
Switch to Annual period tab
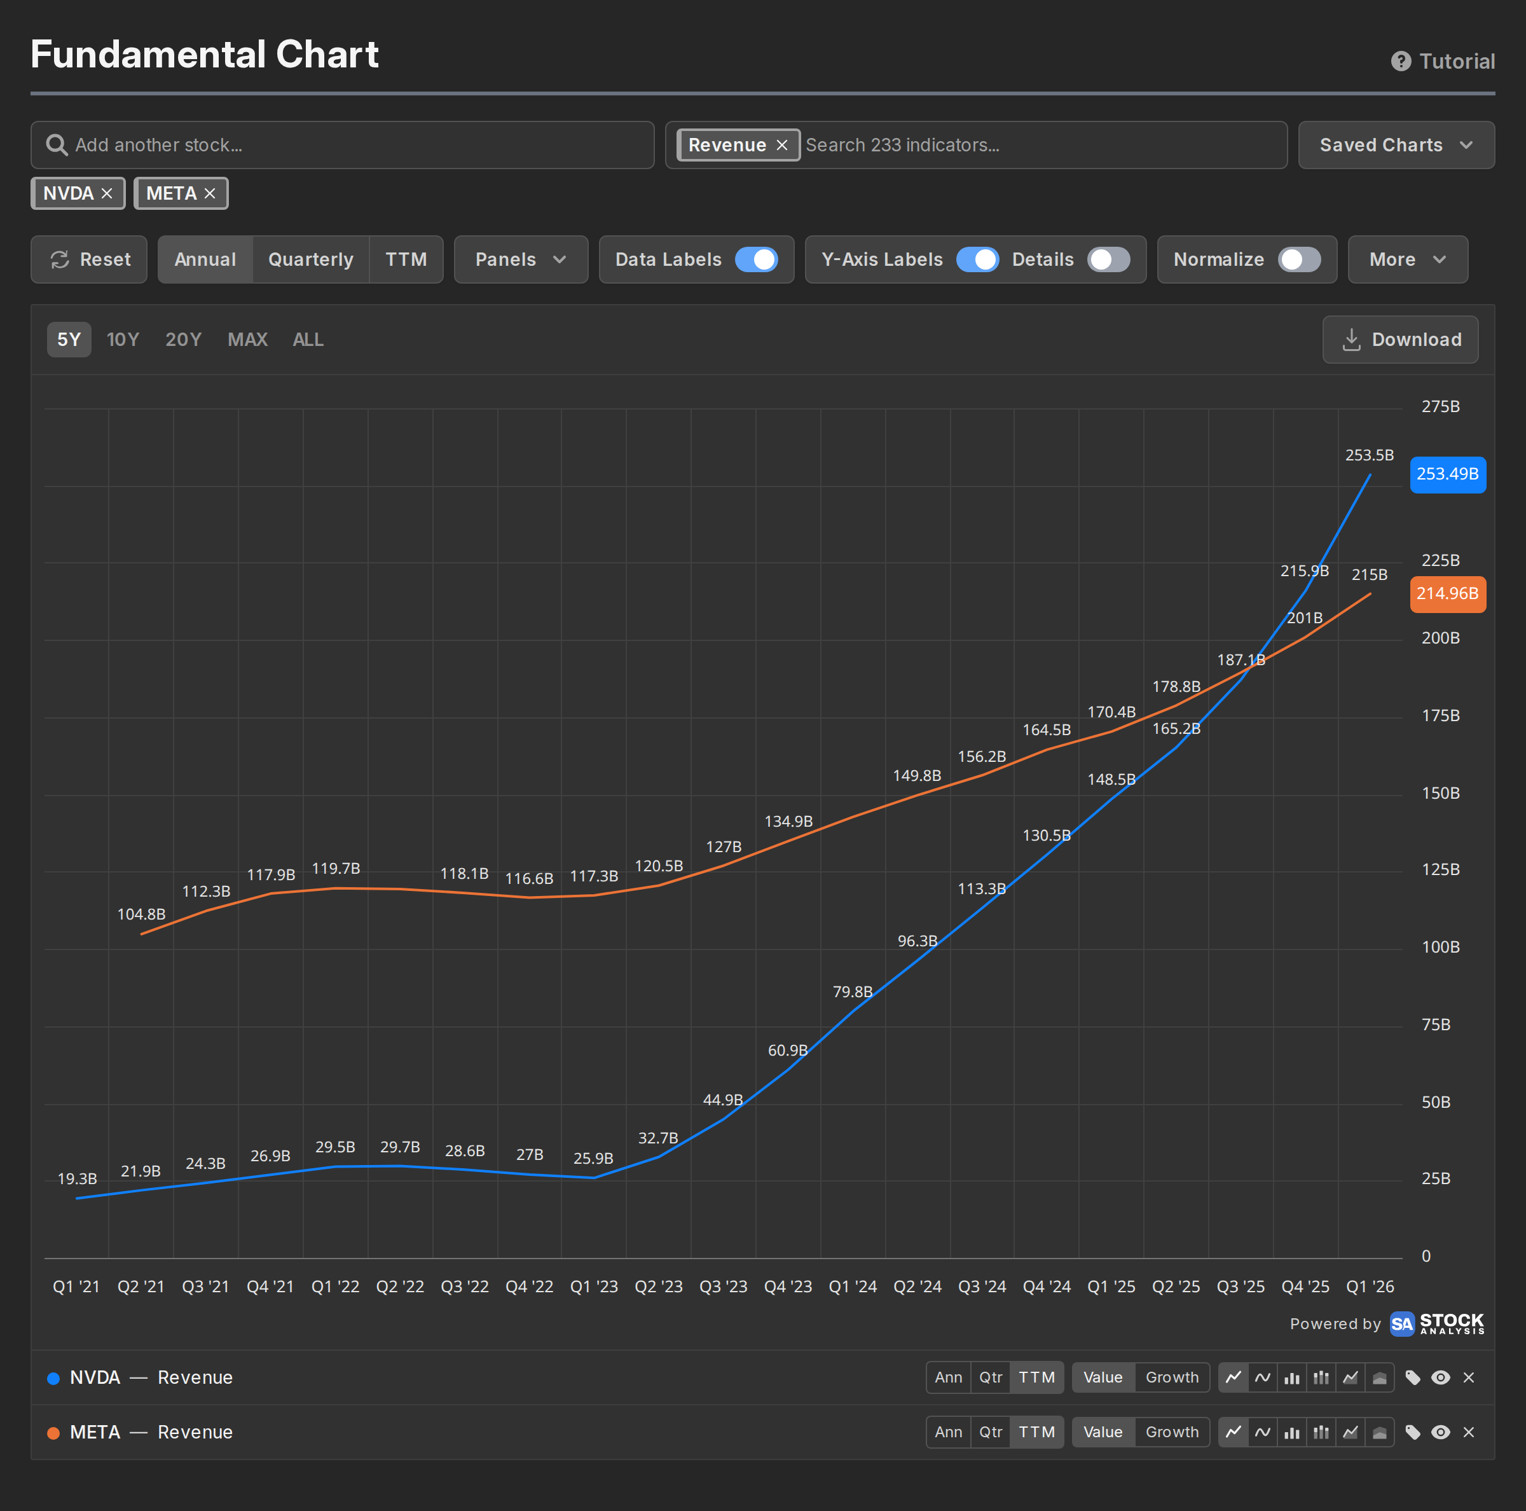(x=205, y=260)
